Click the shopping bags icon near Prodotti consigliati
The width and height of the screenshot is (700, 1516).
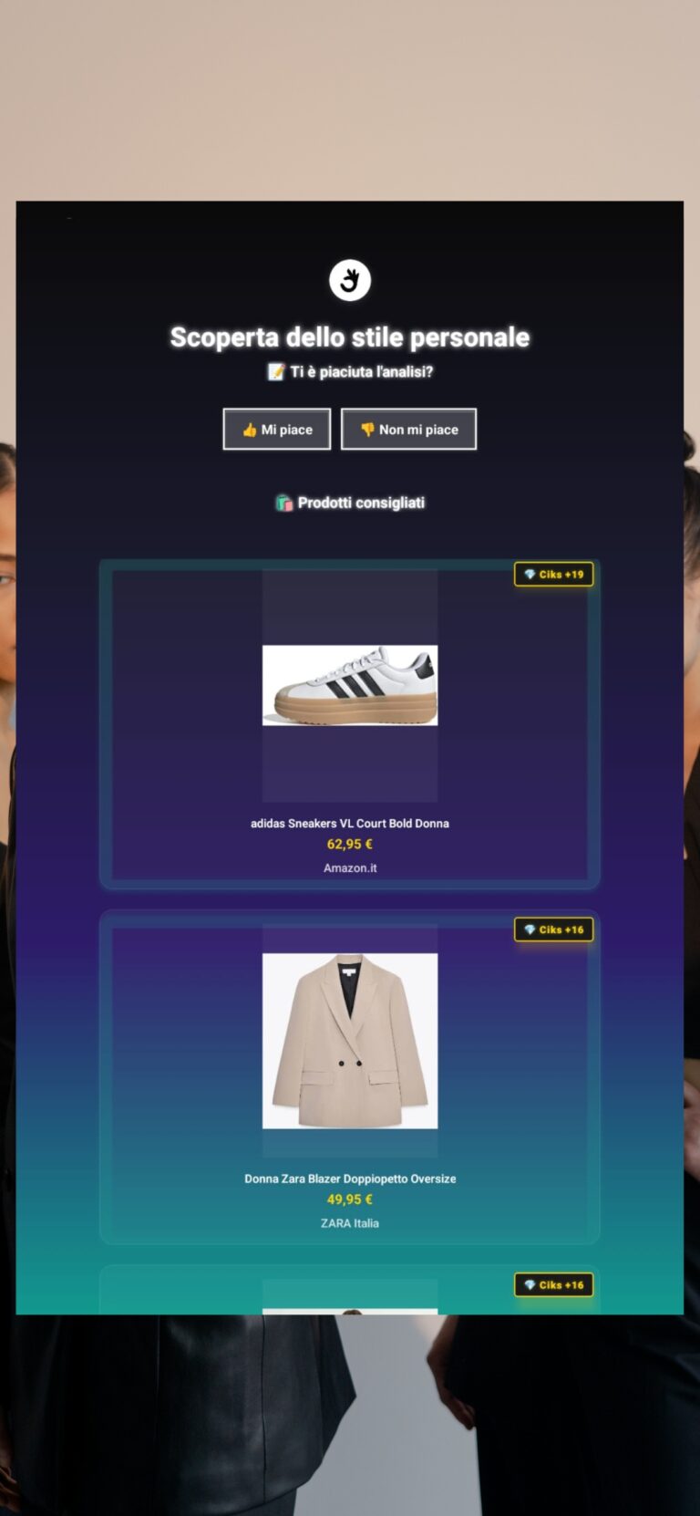tap(284, 503)
